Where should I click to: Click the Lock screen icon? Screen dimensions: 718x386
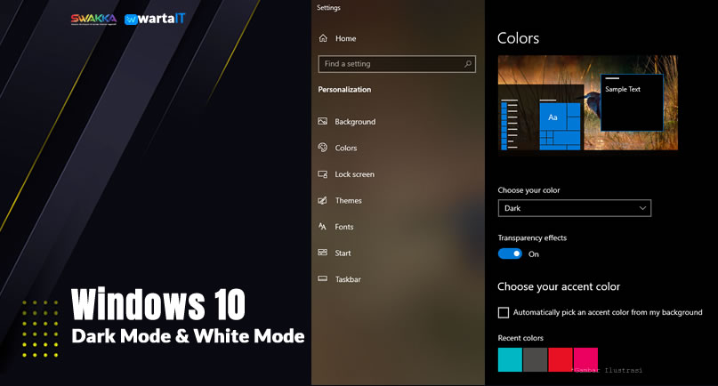pos(323,174)
